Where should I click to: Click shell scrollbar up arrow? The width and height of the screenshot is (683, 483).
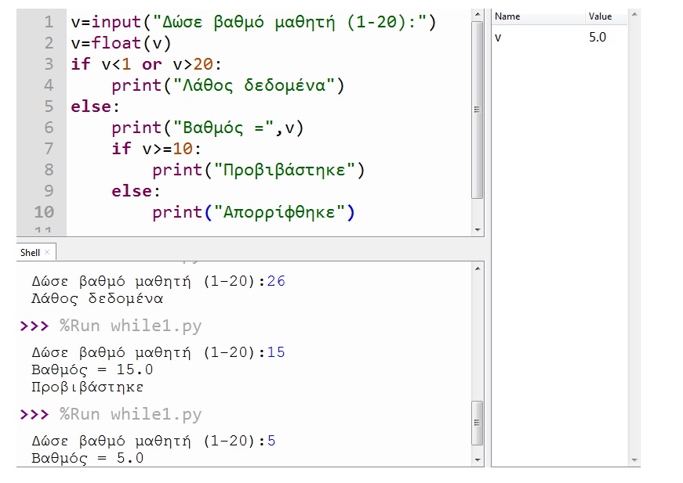click(x=478, y=269)
